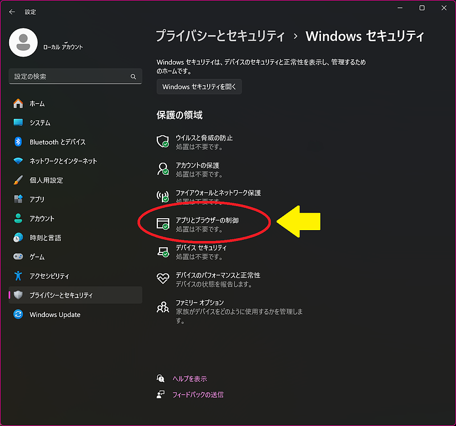This screenshot has width=456, height=426.
Task: Click the デバイス セキュリティ laptop icon
Action: click(163, 251)
